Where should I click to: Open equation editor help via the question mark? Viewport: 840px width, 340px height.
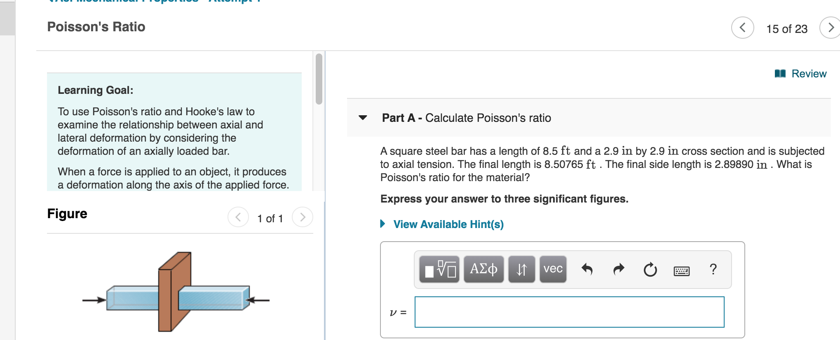[x=713, y=269]
